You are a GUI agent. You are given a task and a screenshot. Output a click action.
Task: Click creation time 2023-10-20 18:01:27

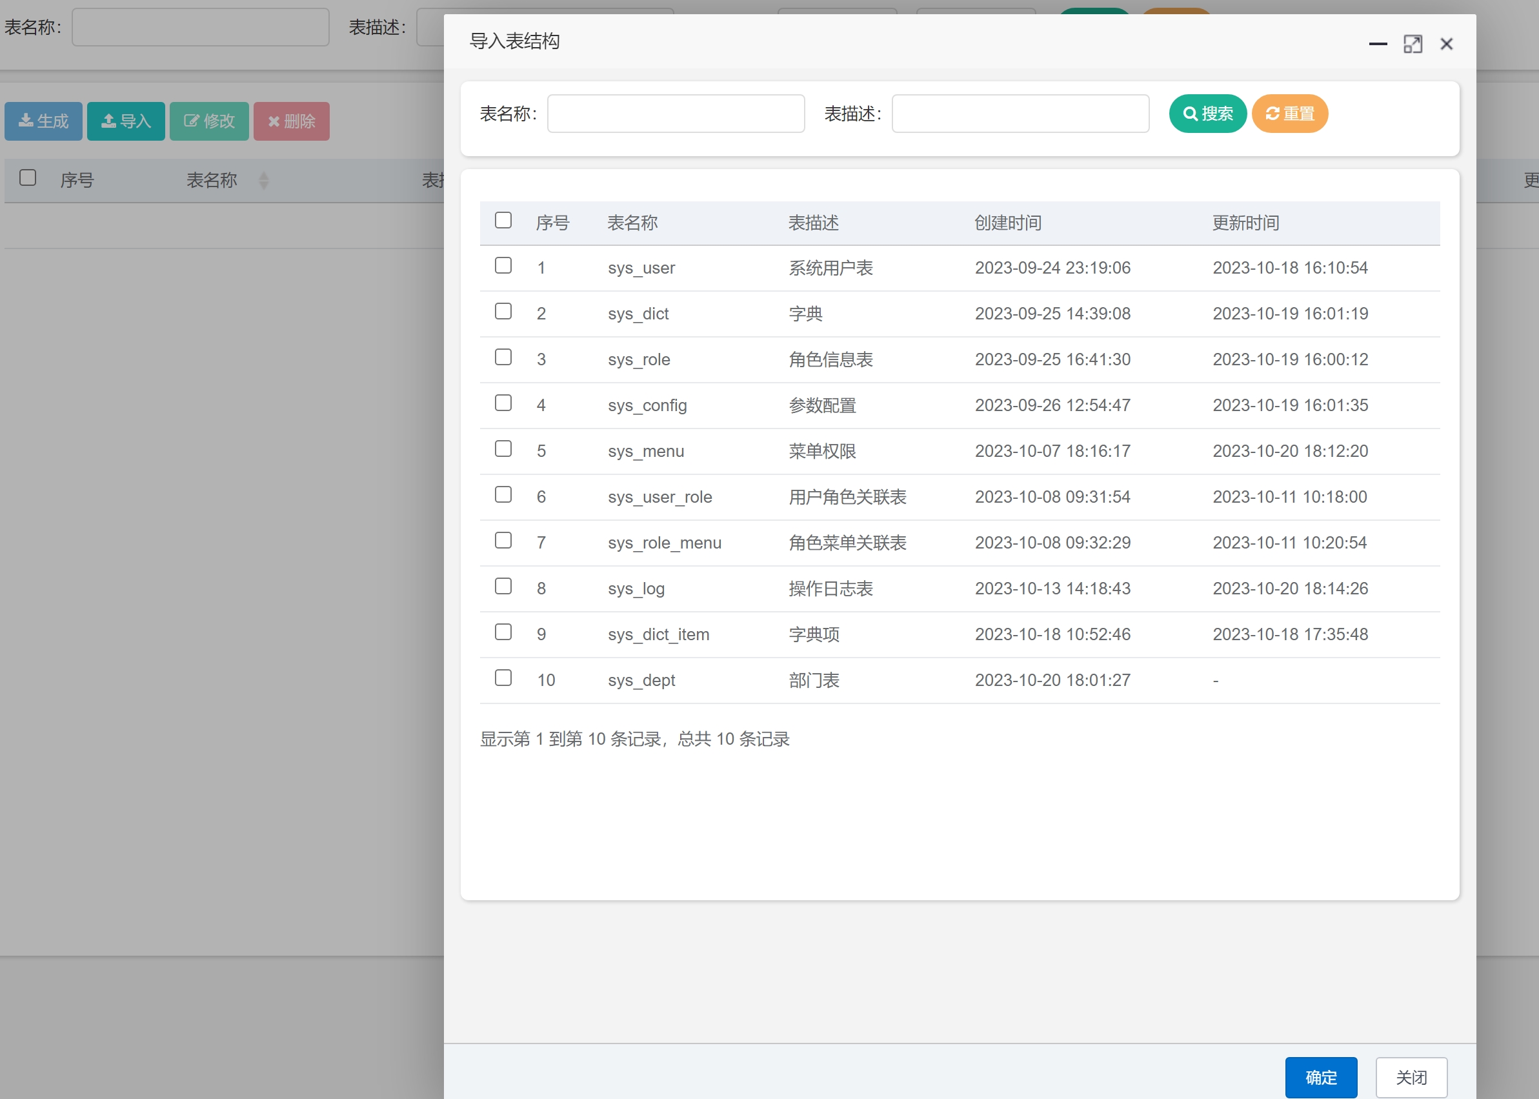pyautogui.click(x=1052, y=680)
